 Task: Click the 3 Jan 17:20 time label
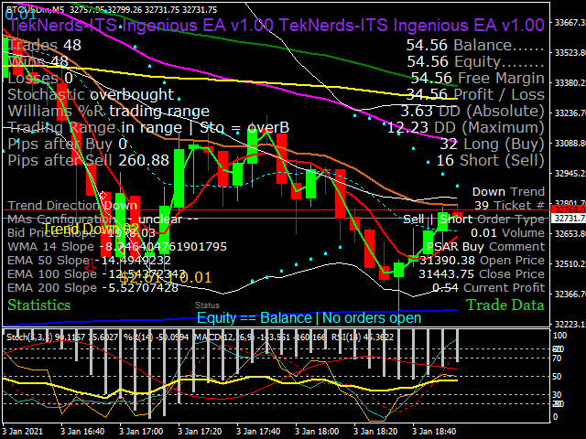[200, 432]
